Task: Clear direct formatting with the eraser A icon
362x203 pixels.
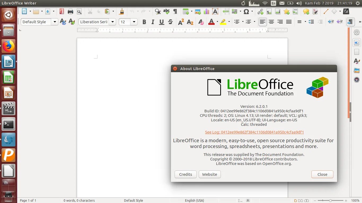Action: point(201,22)
